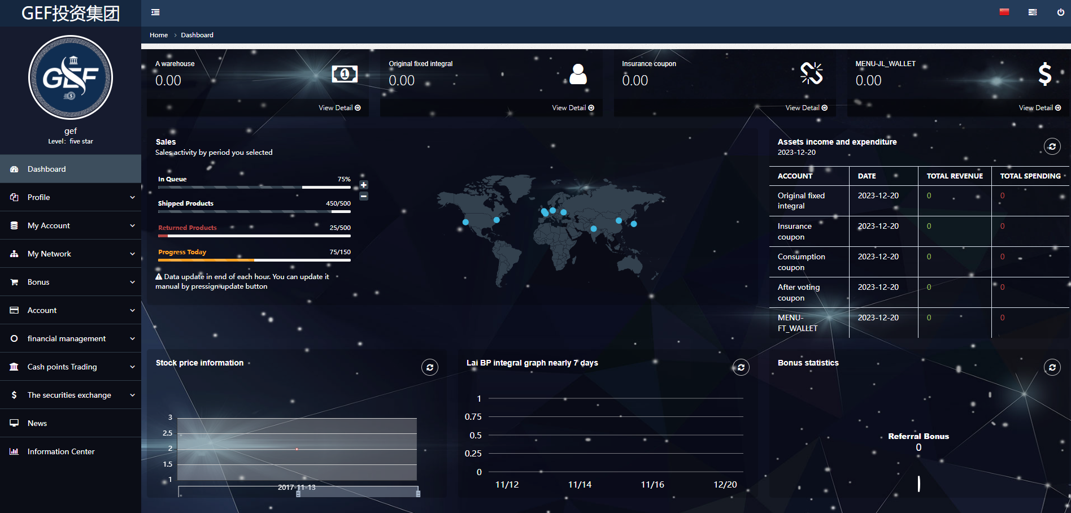1071x513 pixels.
Task: Click the Referral Bonus label
Action: coord(918,436)
